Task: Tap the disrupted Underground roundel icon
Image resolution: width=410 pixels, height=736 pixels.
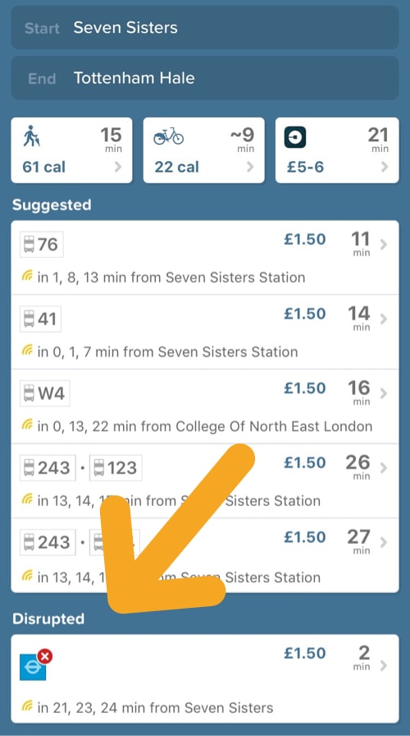Action: coord(33,668)
